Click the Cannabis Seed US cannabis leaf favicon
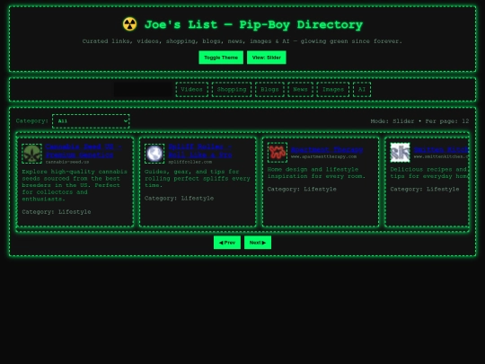485x364 pixels. (31, 154)
